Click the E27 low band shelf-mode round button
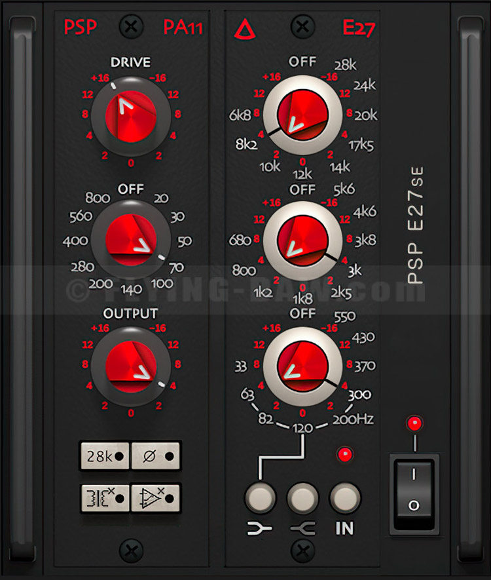491x580 pixels. click(260, 497)
